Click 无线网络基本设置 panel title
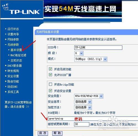 (x=48, y=32)
